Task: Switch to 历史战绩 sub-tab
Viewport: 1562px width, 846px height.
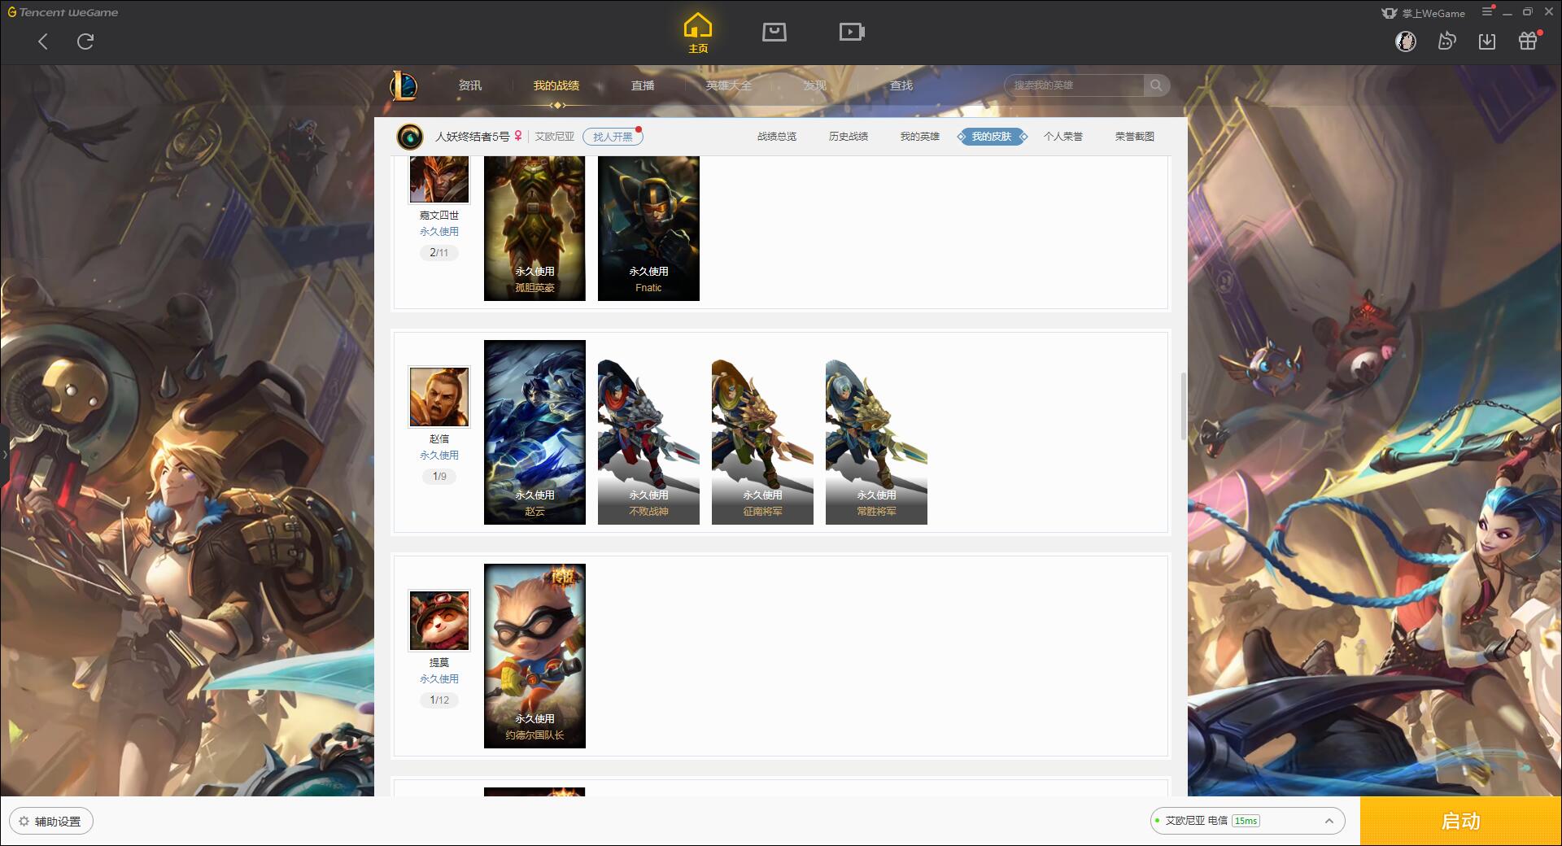Action: (x=849, y=137)
